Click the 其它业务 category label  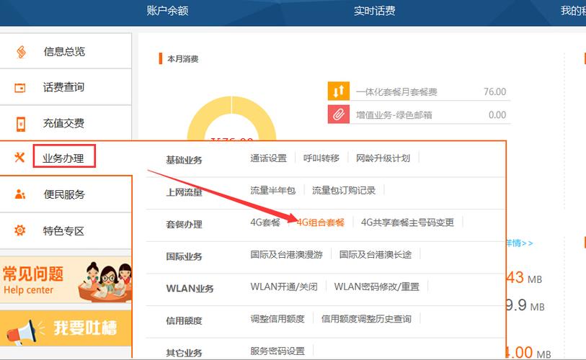click(185, 353)
